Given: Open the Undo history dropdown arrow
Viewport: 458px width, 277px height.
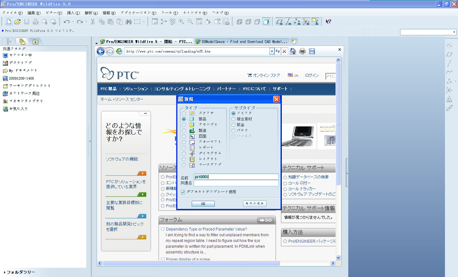Looking at the screenshot, I should (73, 22).
